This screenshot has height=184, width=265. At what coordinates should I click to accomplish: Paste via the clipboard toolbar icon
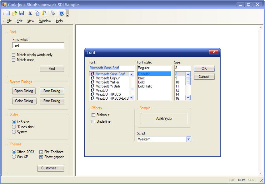click(x=44, y=13)
